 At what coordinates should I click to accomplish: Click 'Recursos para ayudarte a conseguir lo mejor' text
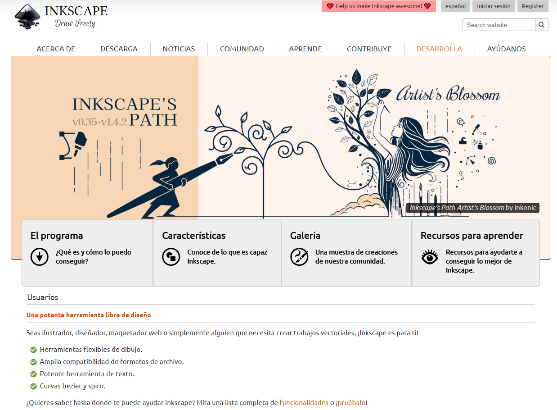[x=484, y=261]
